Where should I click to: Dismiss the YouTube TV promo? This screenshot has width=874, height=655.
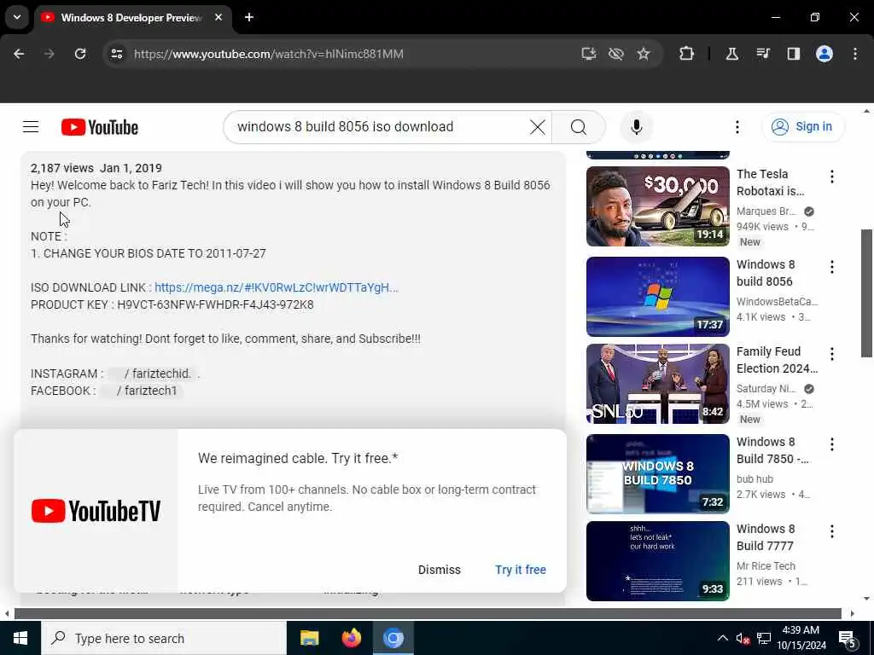(x=440, y=570)
